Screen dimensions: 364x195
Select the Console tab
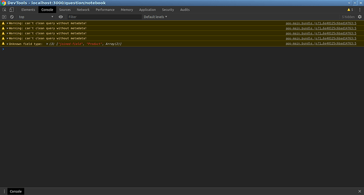pyautogui.click(x=47, y=9)
